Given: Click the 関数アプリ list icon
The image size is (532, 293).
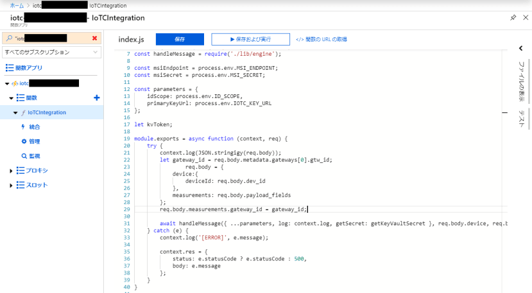Looking at the screenshot, I should tap(10, 68).
